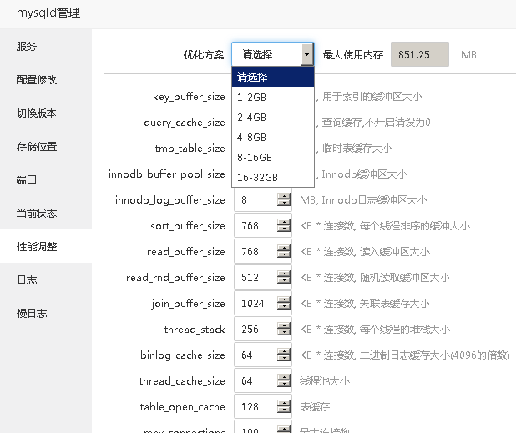Select the 性能调整 sidebar tab
The height and width of the screenshot is (433, 516).
pos(46,246)
